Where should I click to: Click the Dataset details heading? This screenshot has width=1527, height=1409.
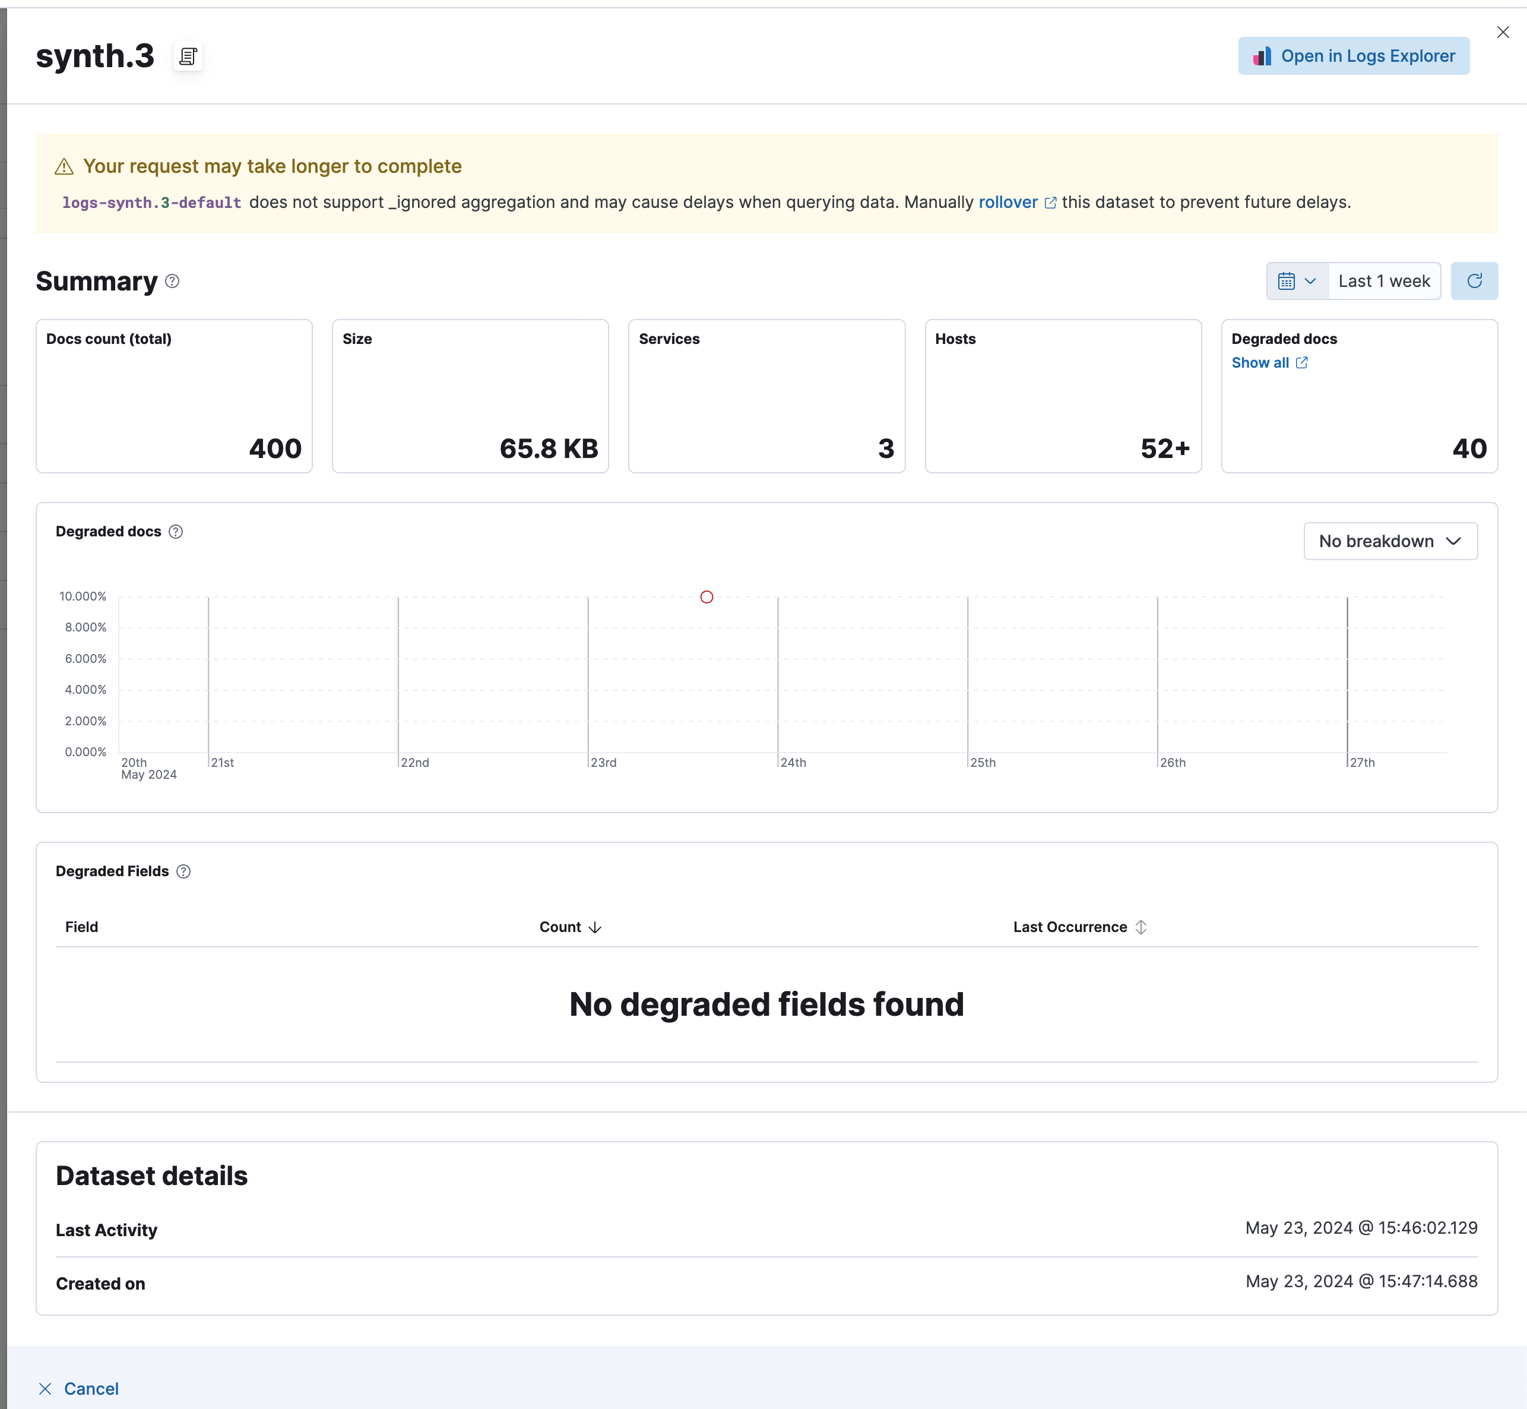[x=151, y=1176]
